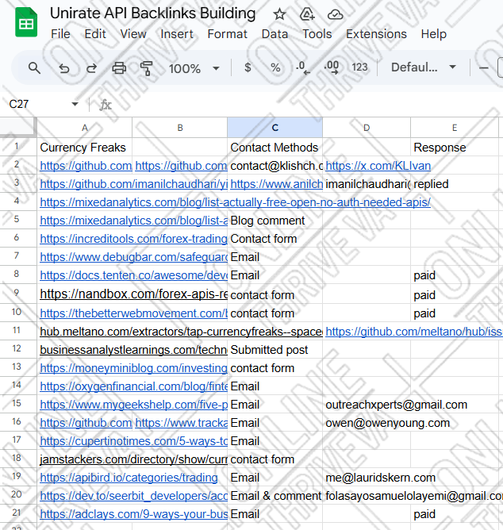The height and width of the screenshot is (530, 503).
Task: Increase decimal places
Action: pos(332,67)
